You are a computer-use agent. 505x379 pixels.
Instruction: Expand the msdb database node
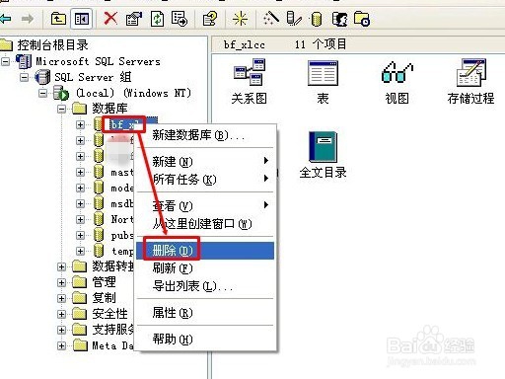point(80,203)
